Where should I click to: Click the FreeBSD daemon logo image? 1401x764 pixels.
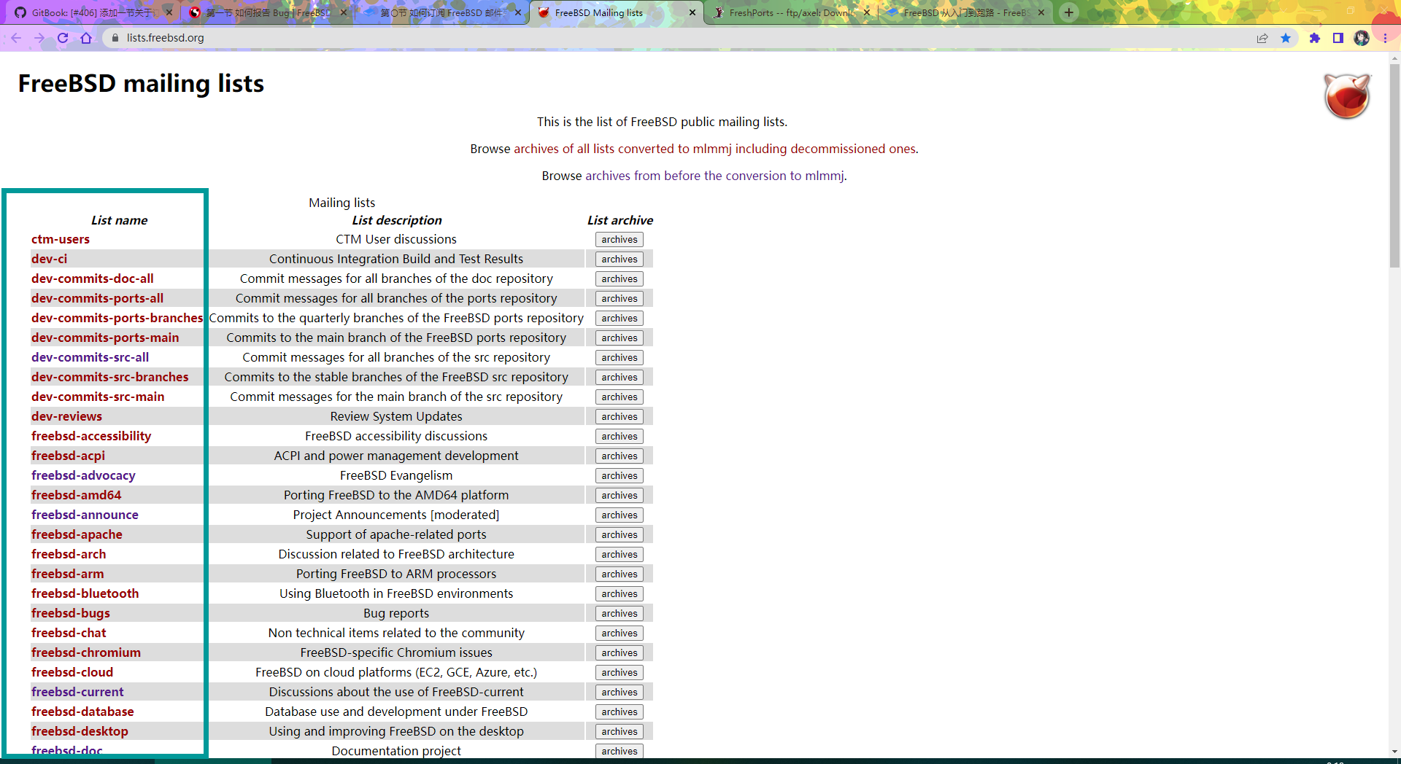1347,96
